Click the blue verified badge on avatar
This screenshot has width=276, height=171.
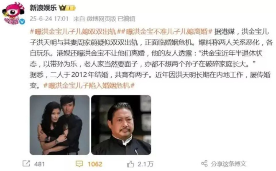tap(22, 22)
